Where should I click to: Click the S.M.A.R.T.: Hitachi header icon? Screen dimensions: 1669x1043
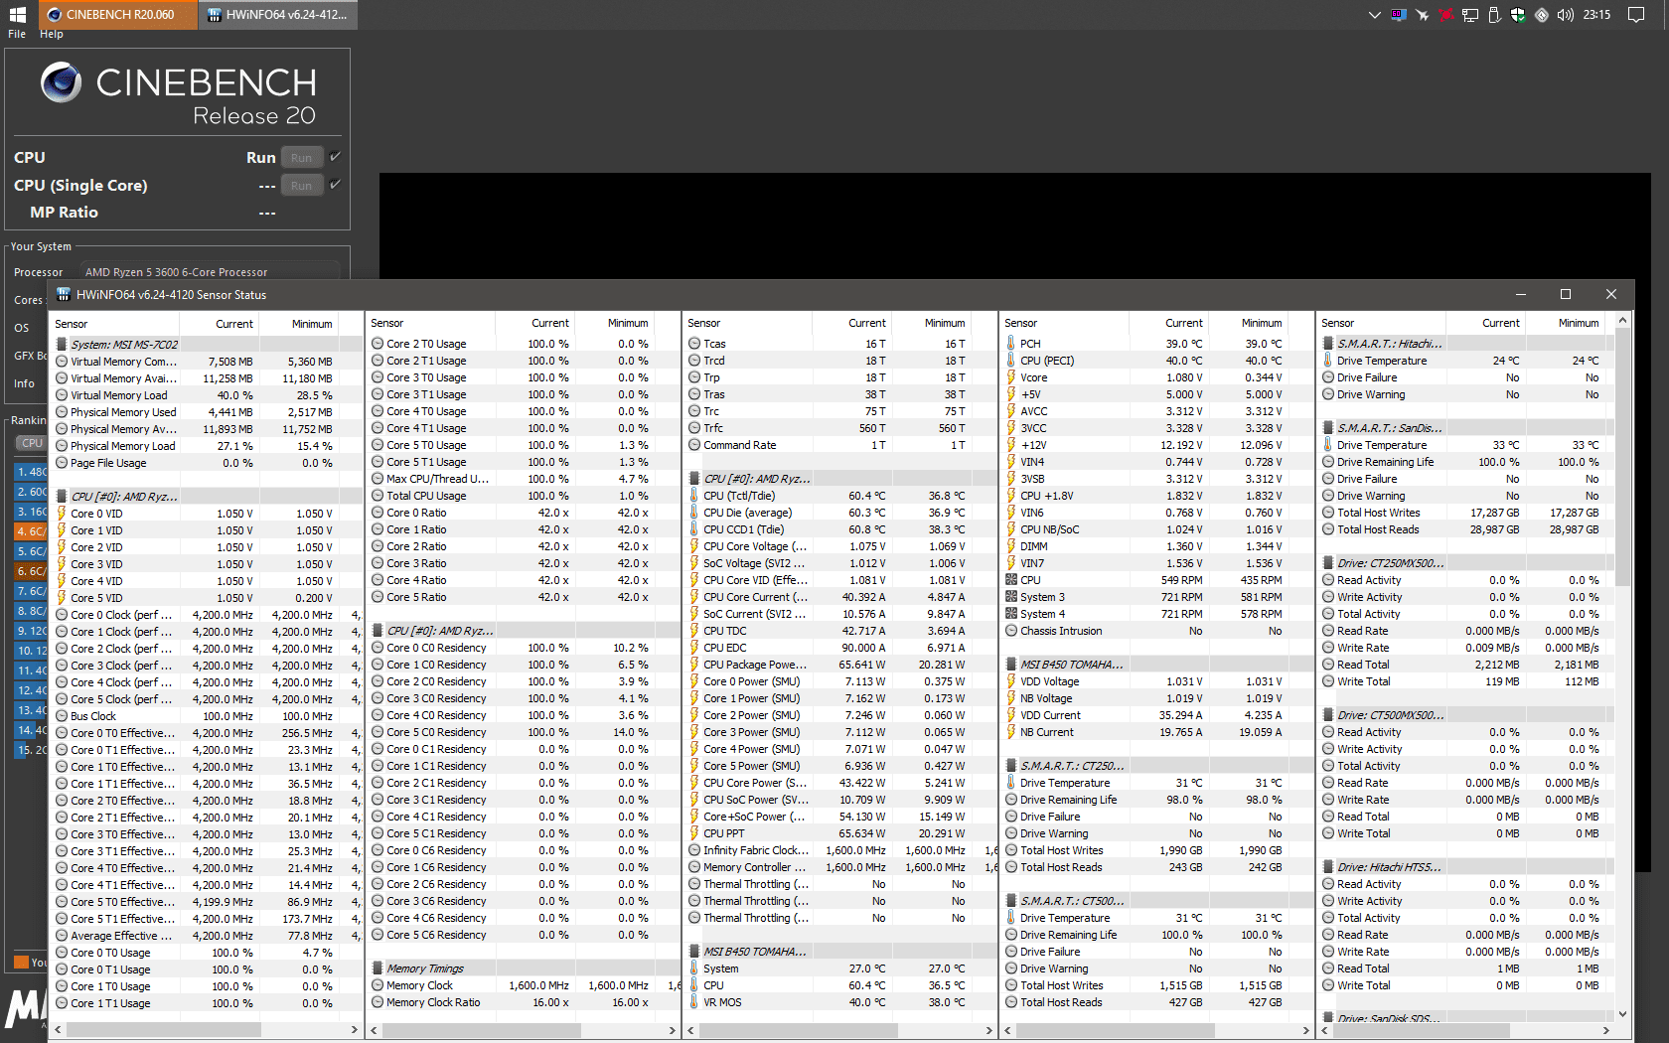[1328, 344]
